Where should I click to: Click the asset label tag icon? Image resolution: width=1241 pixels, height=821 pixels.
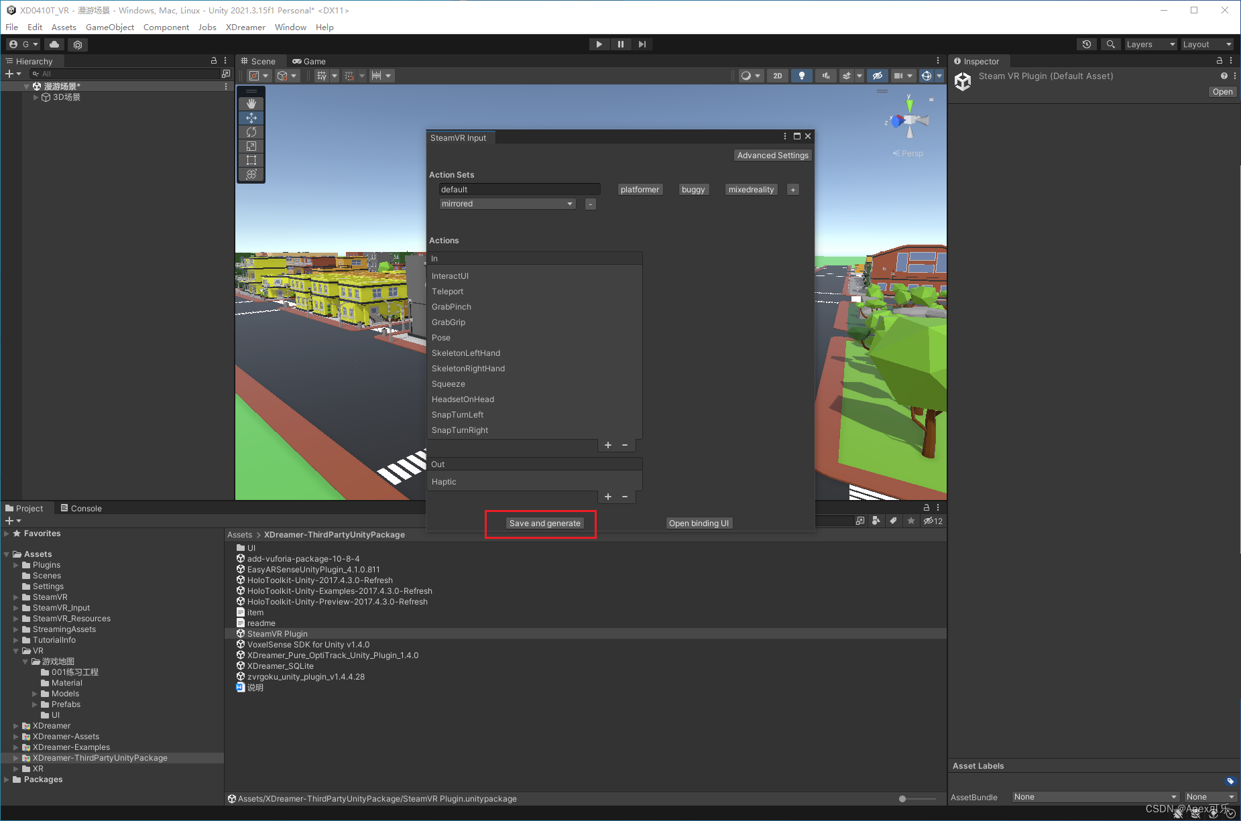(x=1230, y=781)
